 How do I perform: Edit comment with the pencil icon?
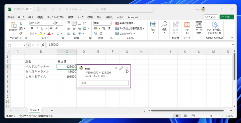[121, 68]
